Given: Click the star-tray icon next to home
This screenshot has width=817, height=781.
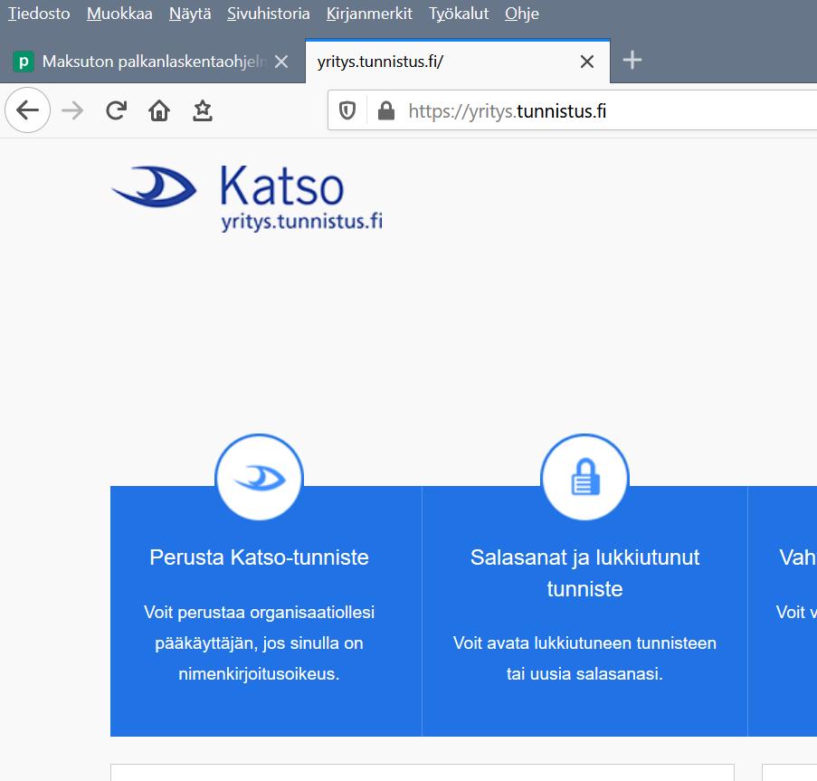Looking at the screenshot, I should [x=203, y=110].
